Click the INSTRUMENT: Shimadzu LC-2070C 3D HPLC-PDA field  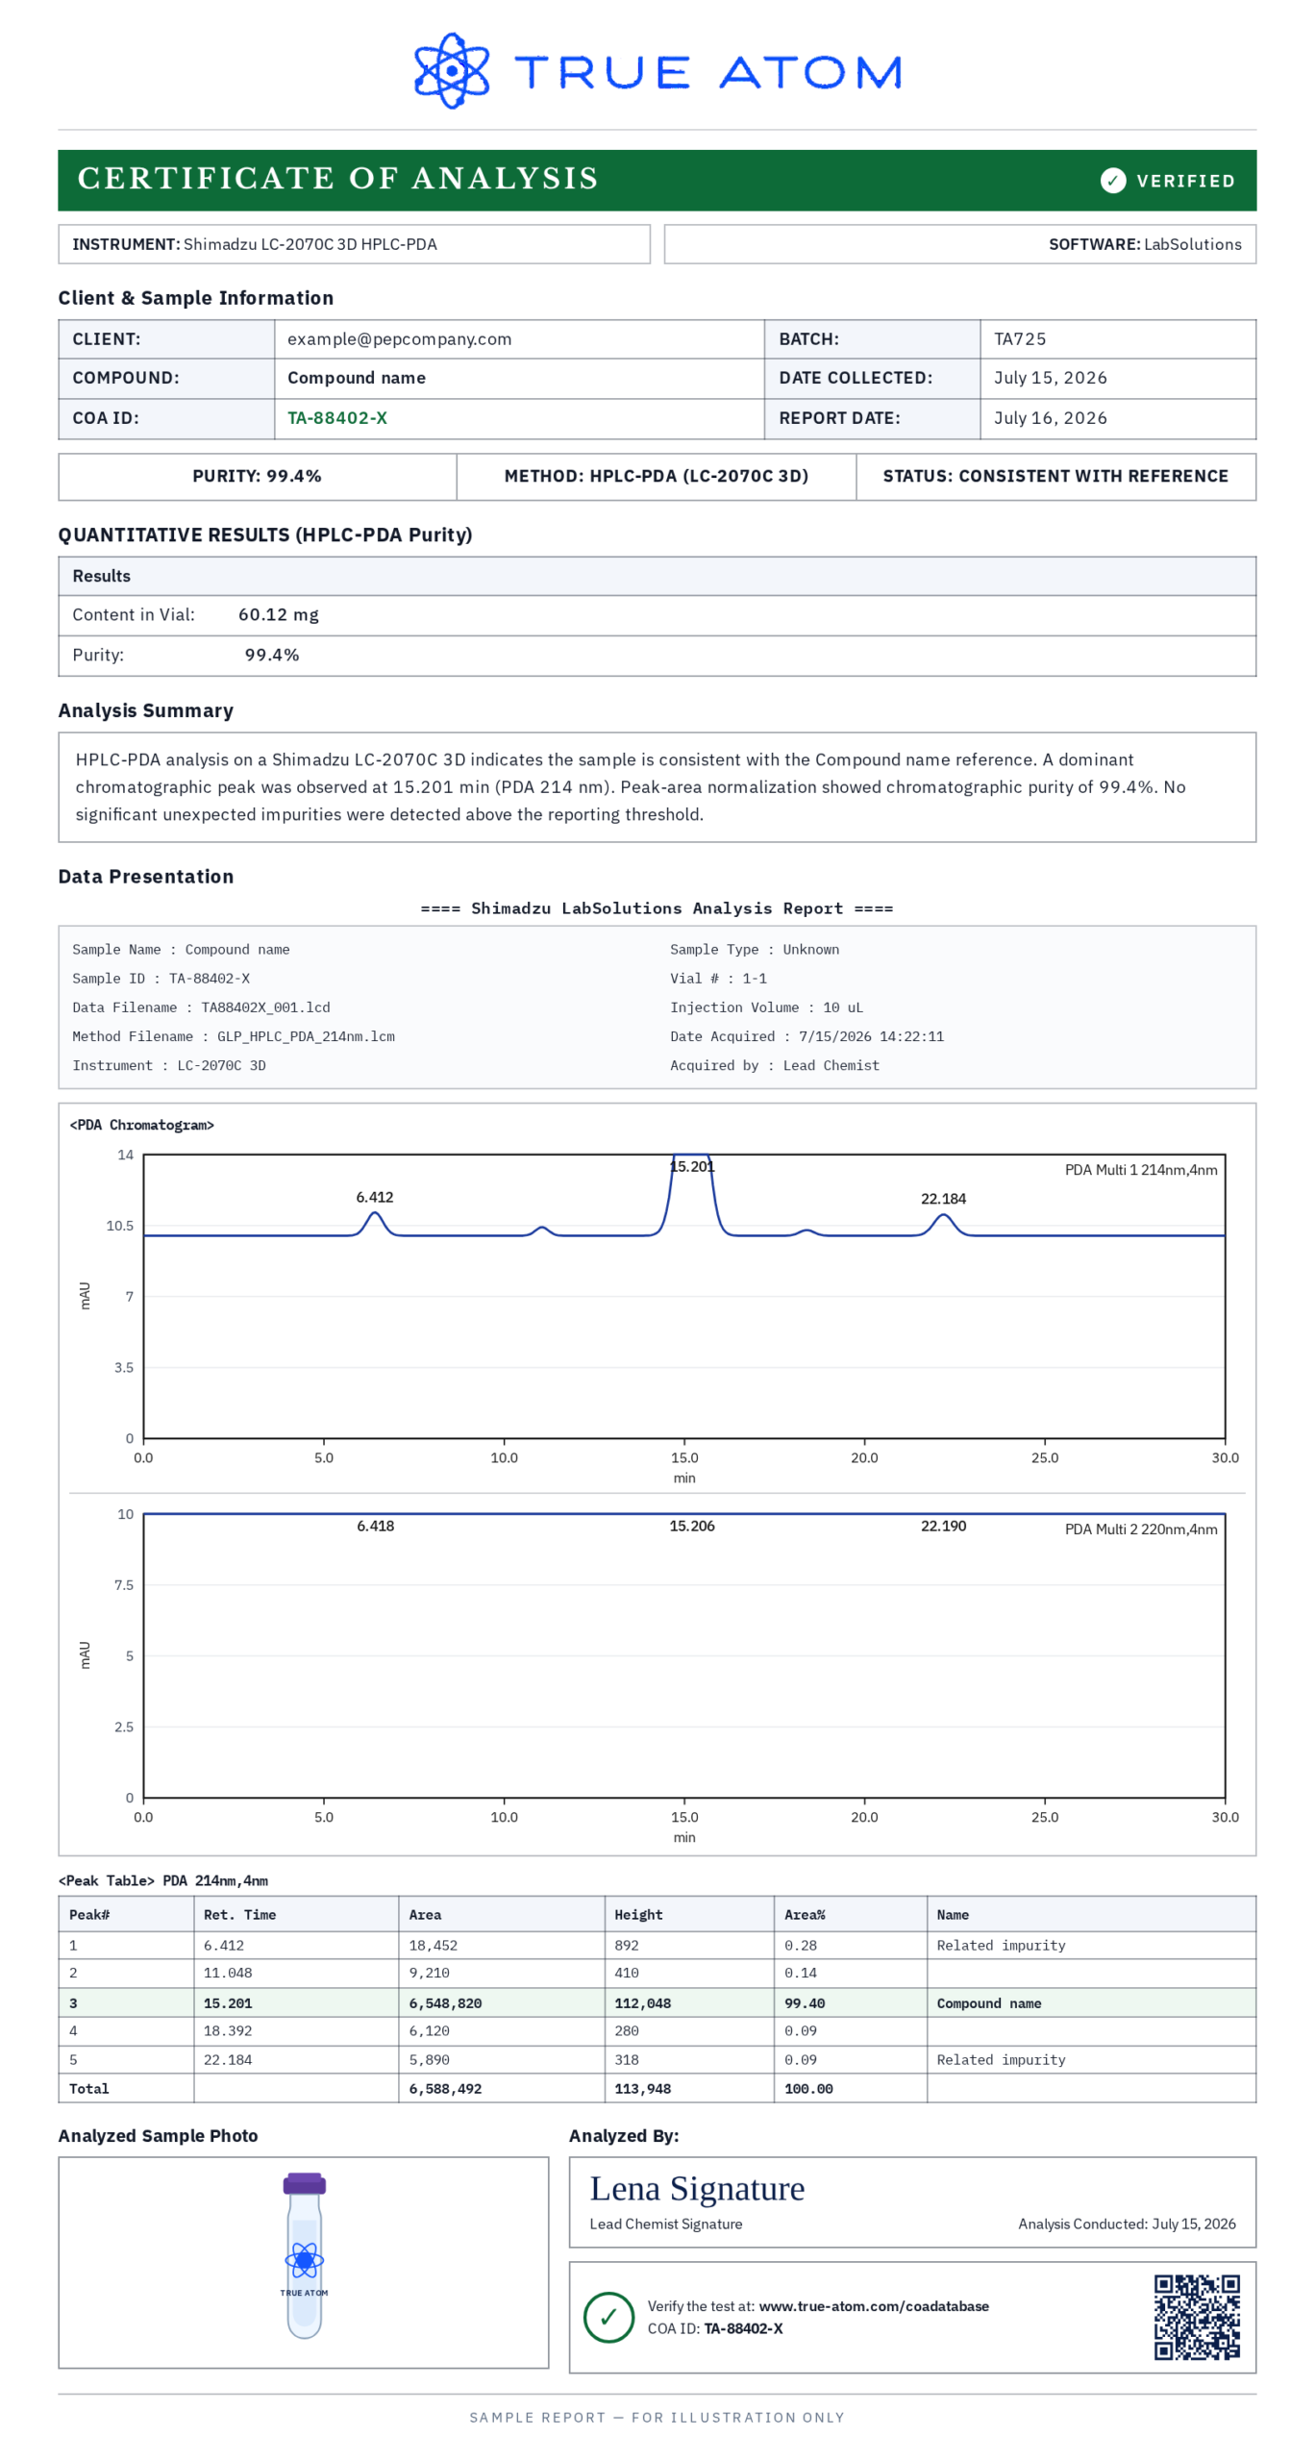pos(354,244)
